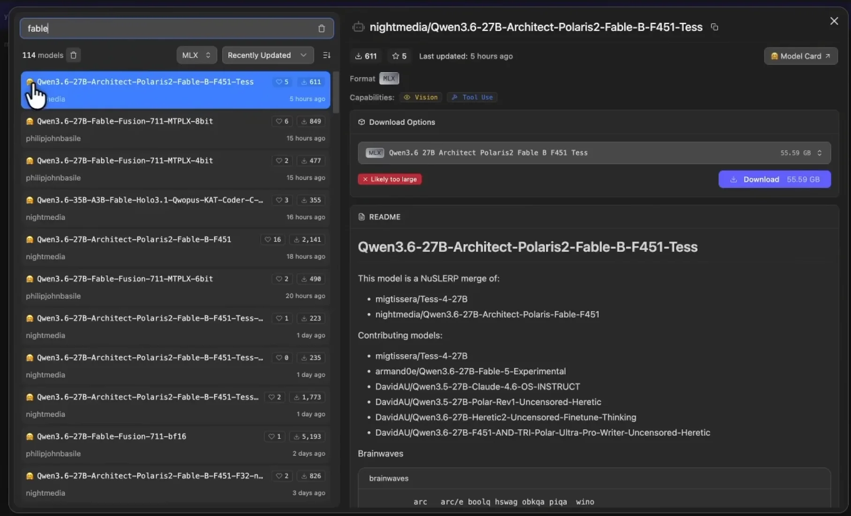The image size is (851, 516).
Task: Click "nightmedia/Qwen3.6-27B-Architect-Polaris-Fable-F451" in the README
Action: 487,315
